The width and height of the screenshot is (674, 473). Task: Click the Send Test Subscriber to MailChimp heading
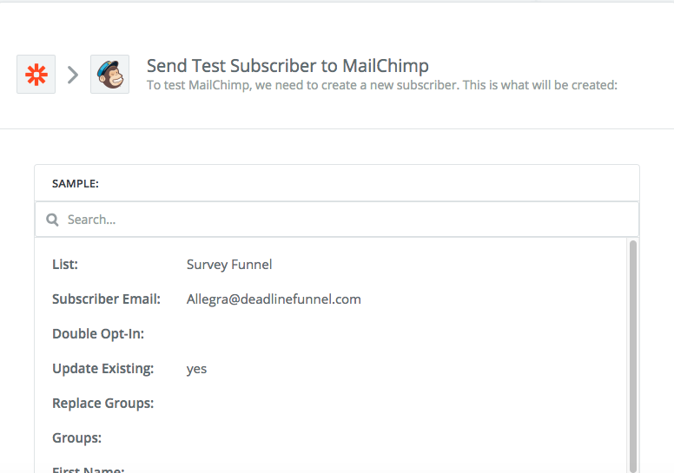pos(287,66)
